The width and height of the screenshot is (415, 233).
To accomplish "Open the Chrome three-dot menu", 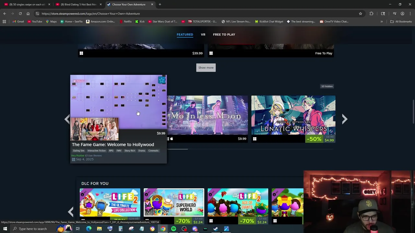I will [x=410, y=14].
